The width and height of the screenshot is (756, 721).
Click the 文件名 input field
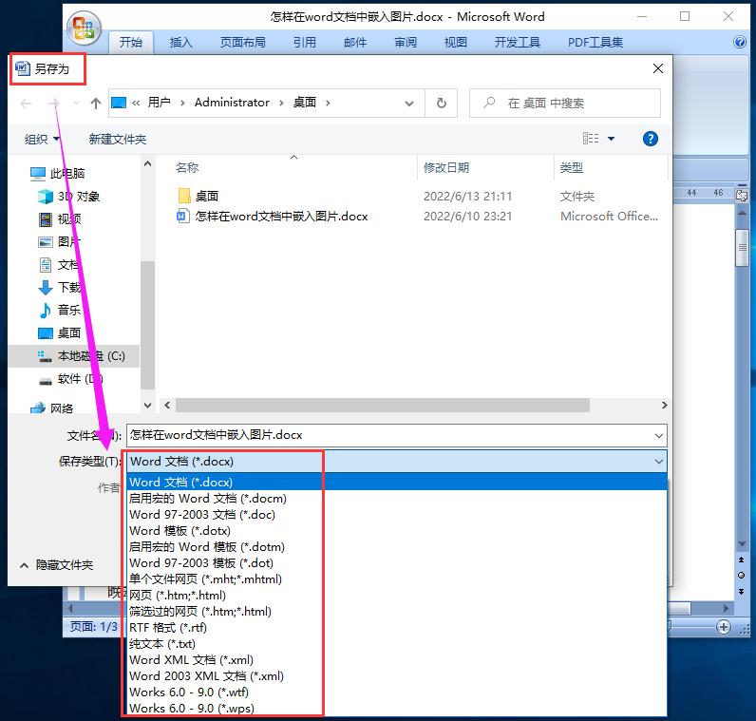[x=389, y=435]
